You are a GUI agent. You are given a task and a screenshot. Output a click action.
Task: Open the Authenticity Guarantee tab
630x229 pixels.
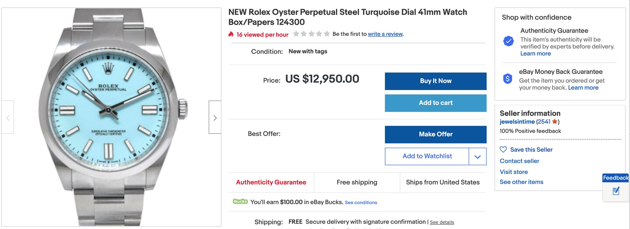[x=271, y=182]
